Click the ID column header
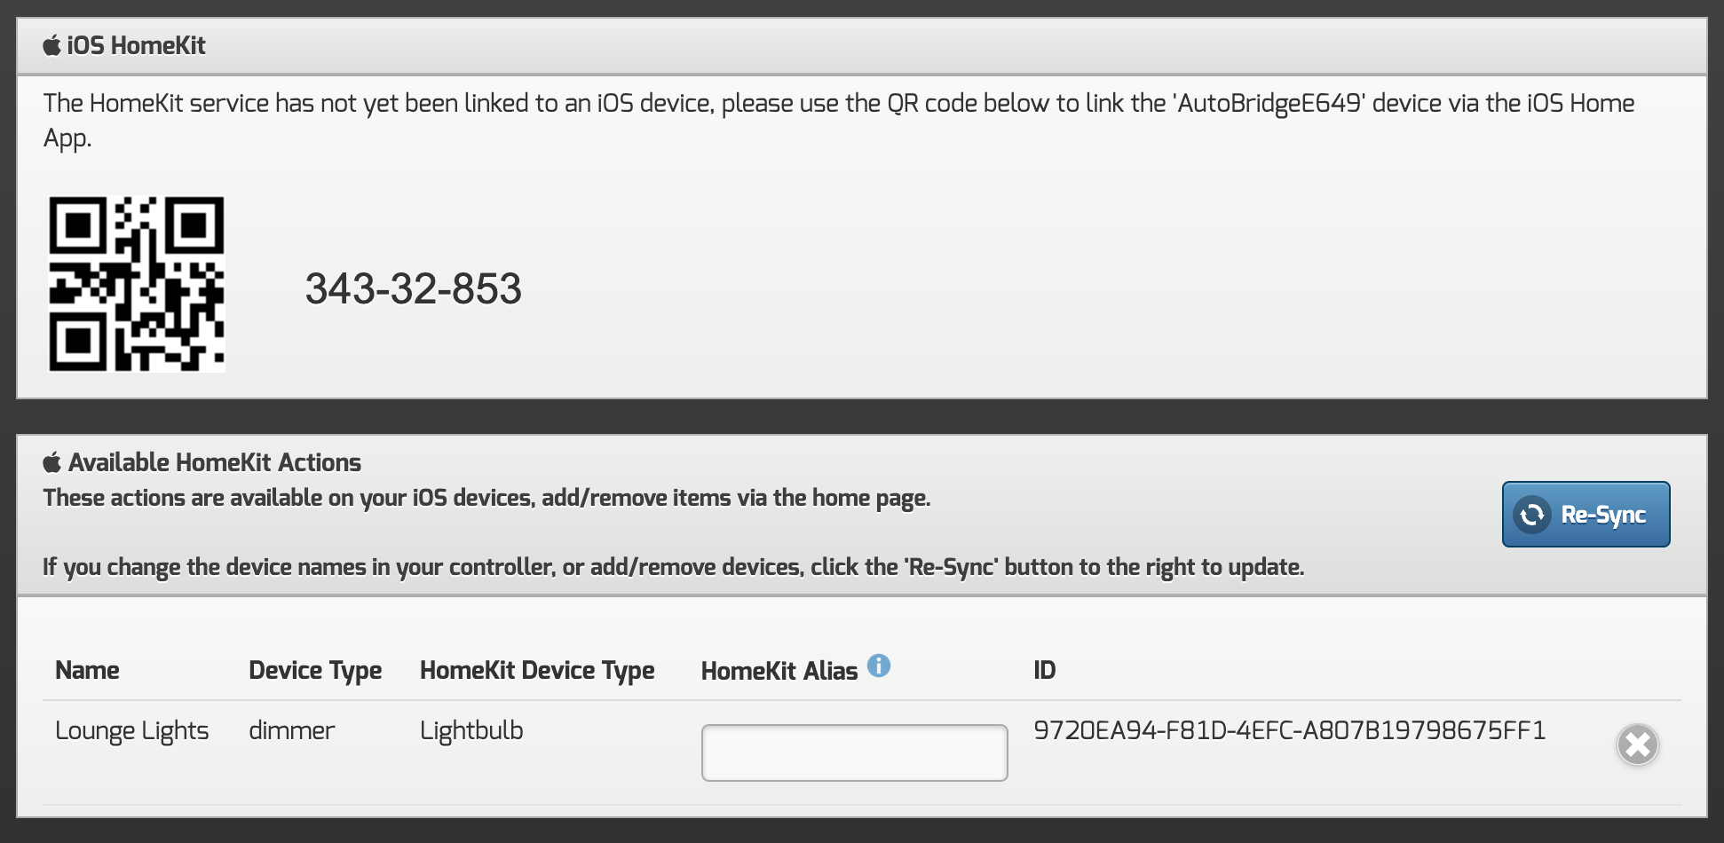Screen dimensions: 1724x843 point(1044,671)
